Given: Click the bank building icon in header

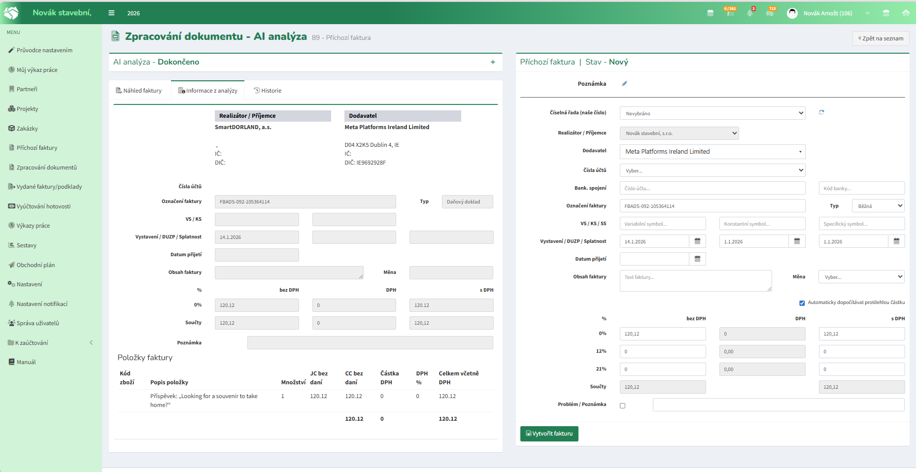Looking at the screenshot, I should pos(886,13).
